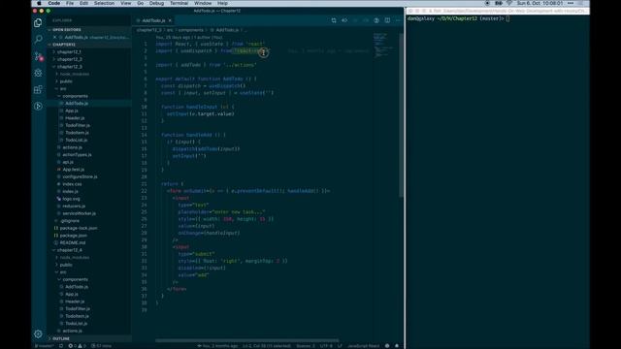Click the notifications bell in status bar

[x=397, y=346]
